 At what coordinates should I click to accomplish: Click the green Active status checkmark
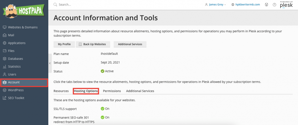tap(102, 71)
